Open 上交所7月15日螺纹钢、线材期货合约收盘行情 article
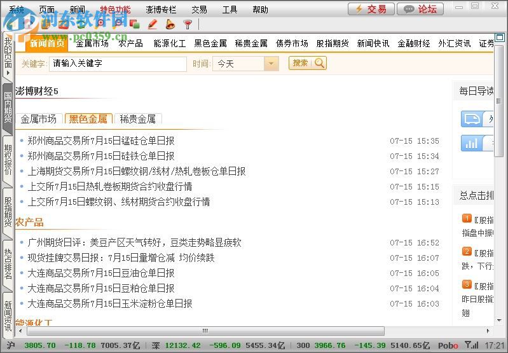 (119, 202)
